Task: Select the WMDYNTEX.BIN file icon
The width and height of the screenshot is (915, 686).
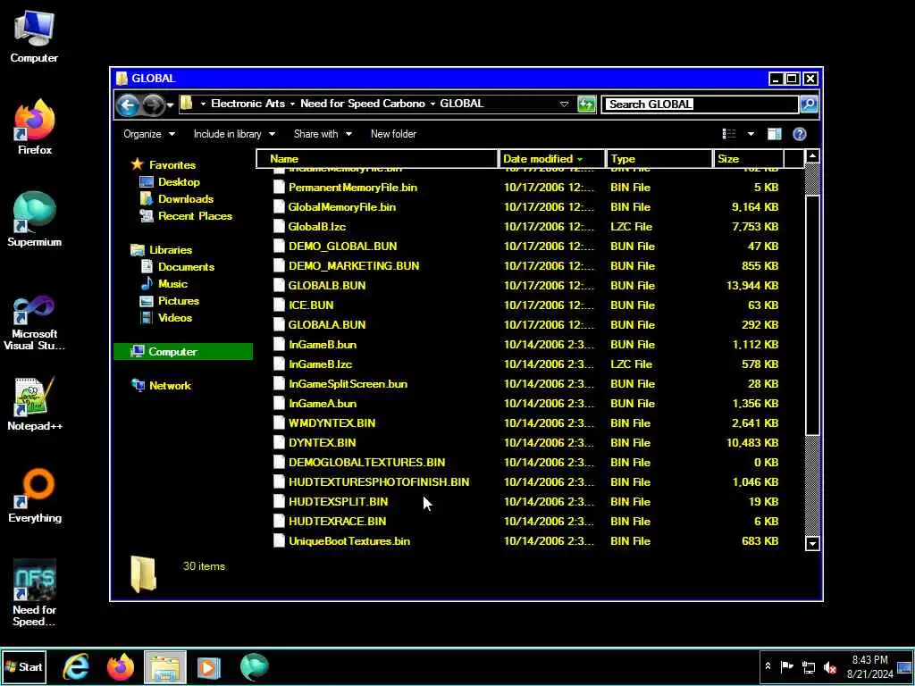Action: (279, 423)
